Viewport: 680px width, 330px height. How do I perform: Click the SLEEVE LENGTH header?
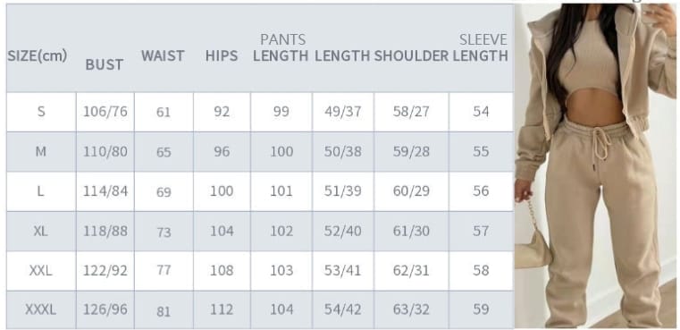click(x=480, y=47)
